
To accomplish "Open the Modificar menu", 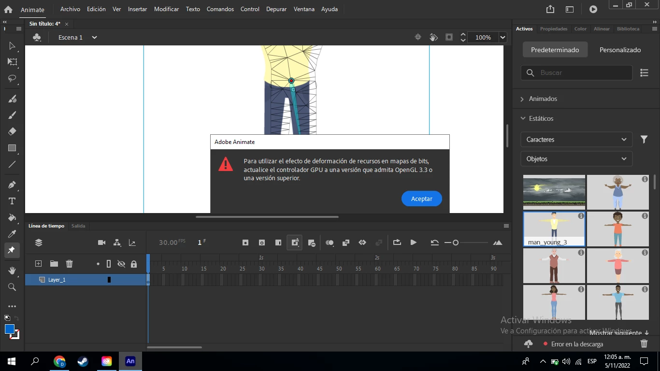I will coord(167,9).
